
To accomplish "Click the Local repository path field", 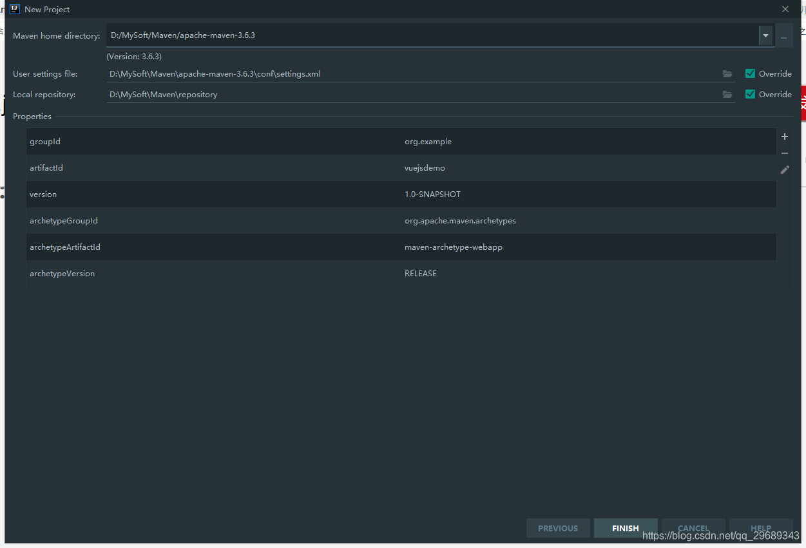I will pos(421,95).
